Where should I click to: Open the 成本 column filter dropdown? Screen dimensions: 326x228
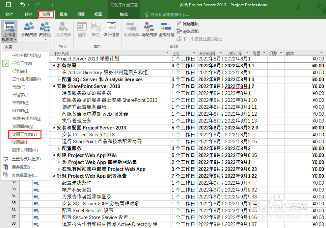click(x=322, y=53)
